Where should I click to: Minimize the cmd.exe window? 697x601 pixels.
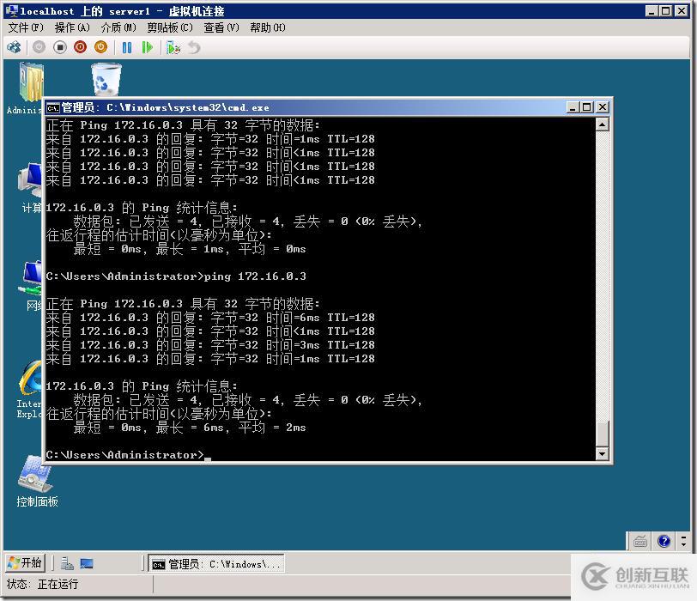[x=573, y=107]
